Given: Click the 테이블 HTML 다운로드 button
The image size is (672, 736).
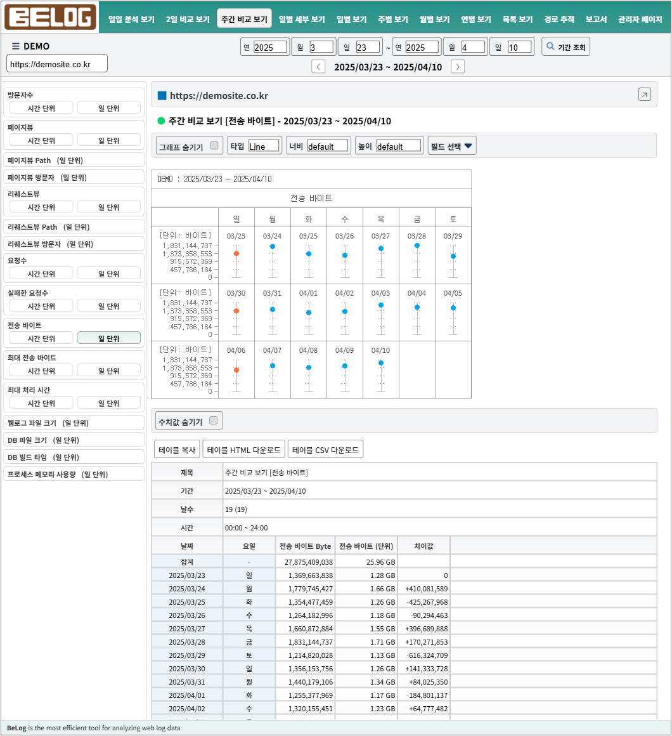Looking at the screenshot, I should (x=244, y=450).
